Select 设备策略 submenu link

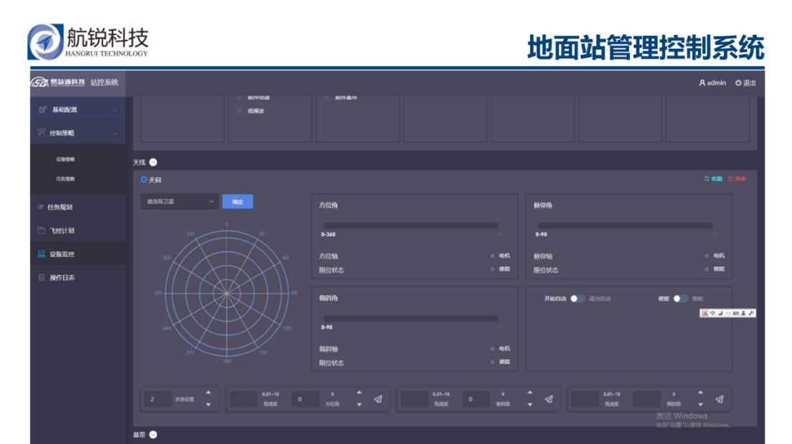pos(65,159)
